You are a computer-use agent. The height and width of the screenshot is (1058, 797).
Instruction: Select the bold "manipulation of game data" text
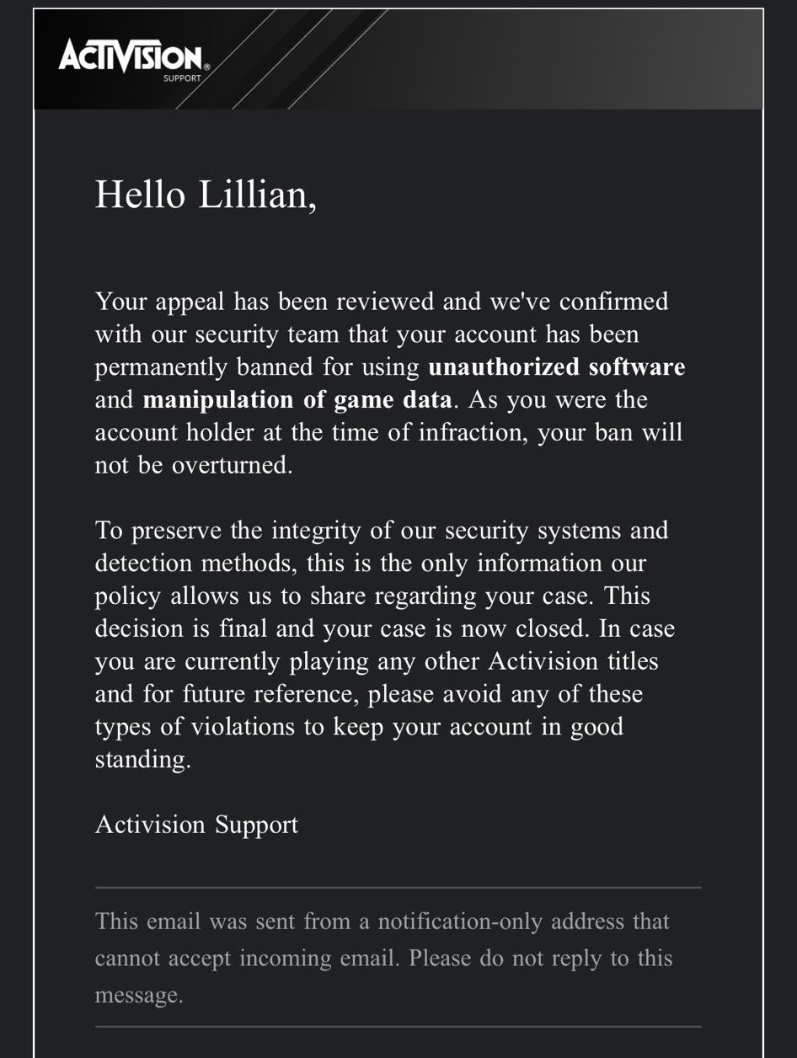tap(297, 399)
